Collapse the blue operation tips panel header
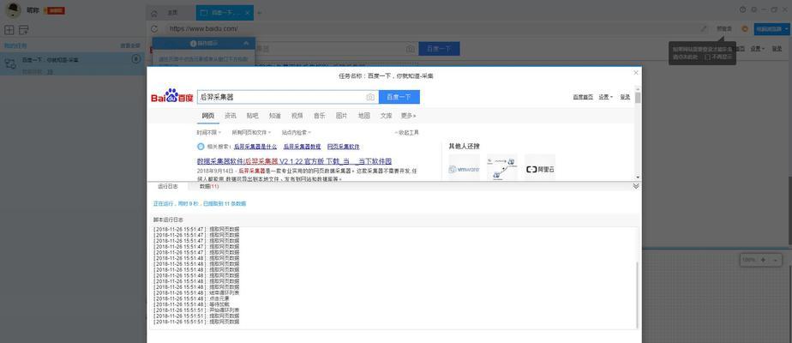 203,44
